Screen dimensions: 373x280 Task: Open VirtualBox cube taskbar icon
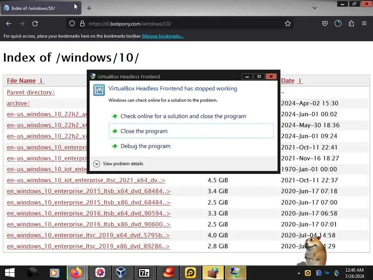tap(121, 273)
